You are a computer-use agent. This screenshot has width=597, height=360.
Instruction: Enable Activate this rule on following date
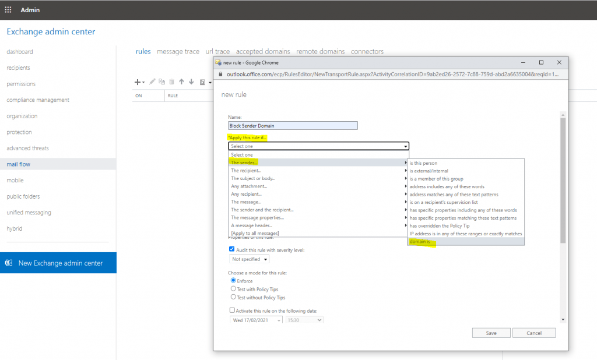[x=232, y=310]
